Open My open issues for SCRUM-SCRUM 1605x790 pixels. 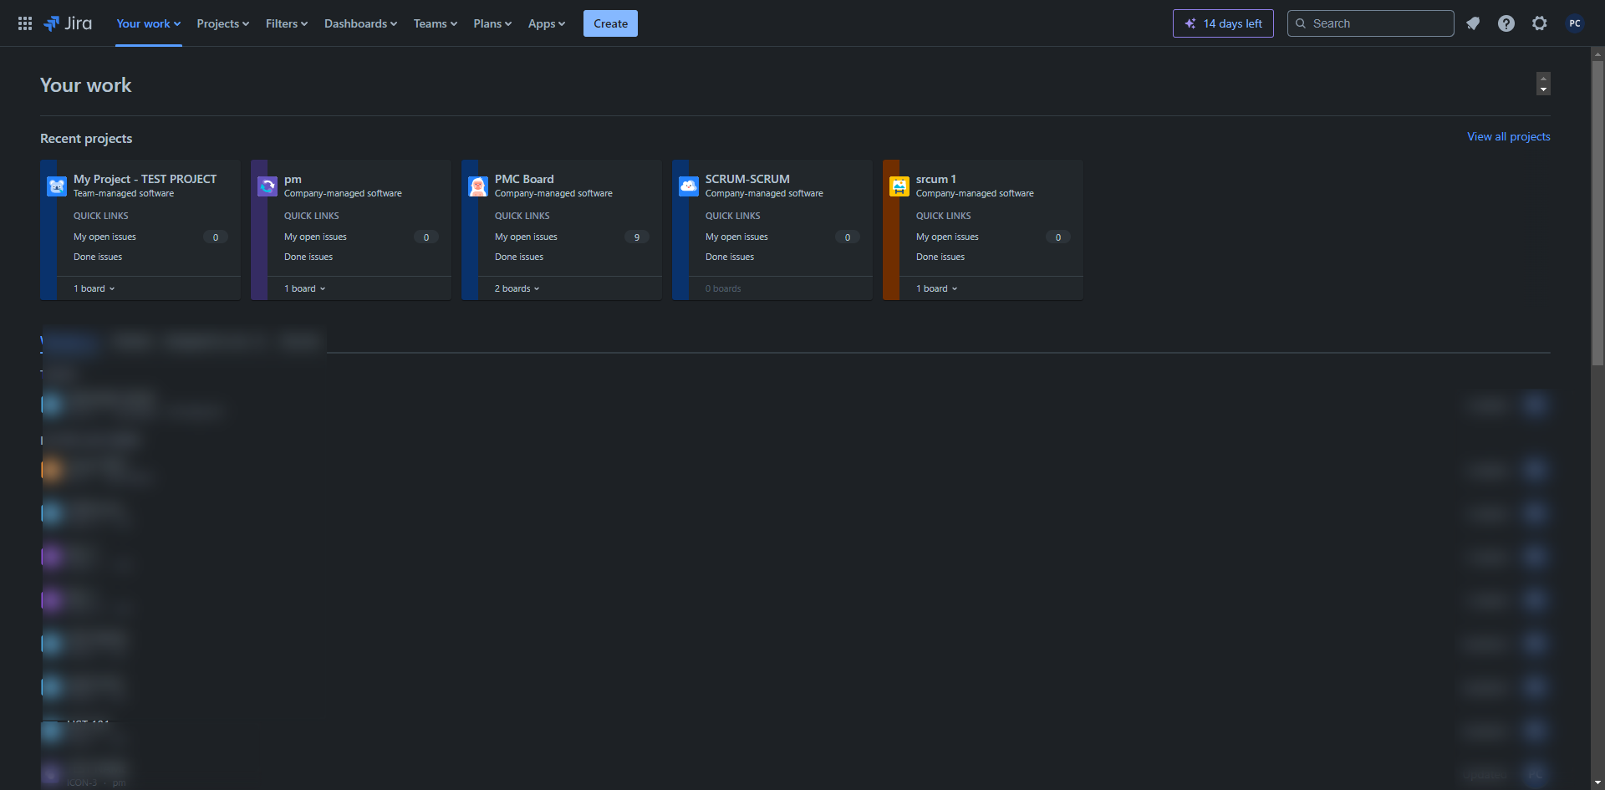coord(736,237)
